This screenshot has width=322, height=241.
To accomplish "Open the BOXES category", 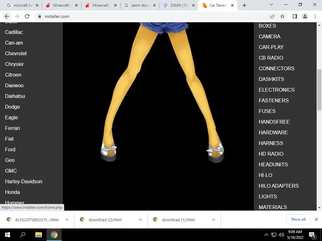I will tap(267, 26).
